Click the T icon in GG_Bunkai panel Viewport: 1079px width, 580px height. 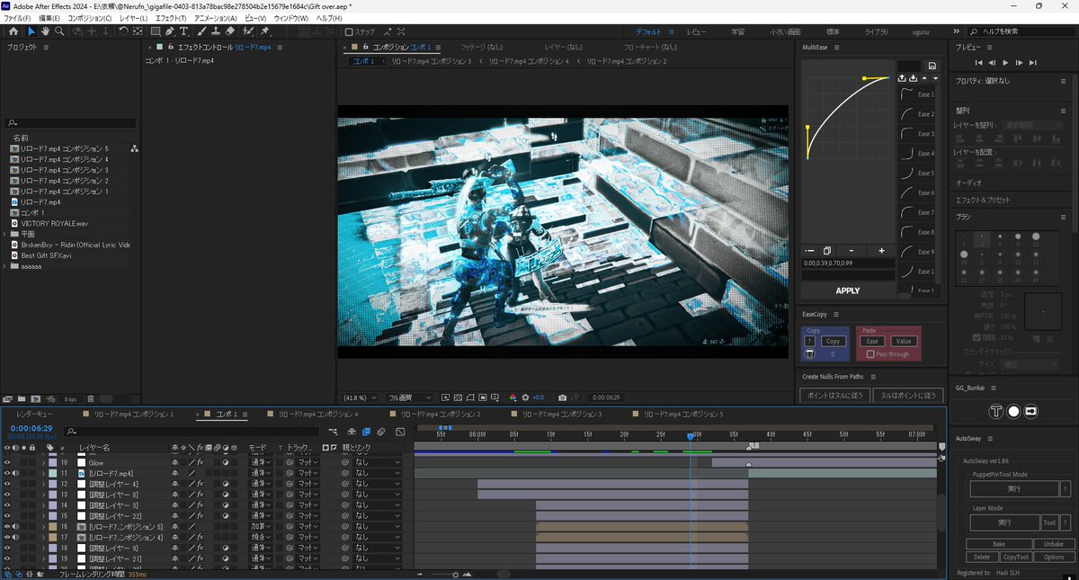coord(995,411)
